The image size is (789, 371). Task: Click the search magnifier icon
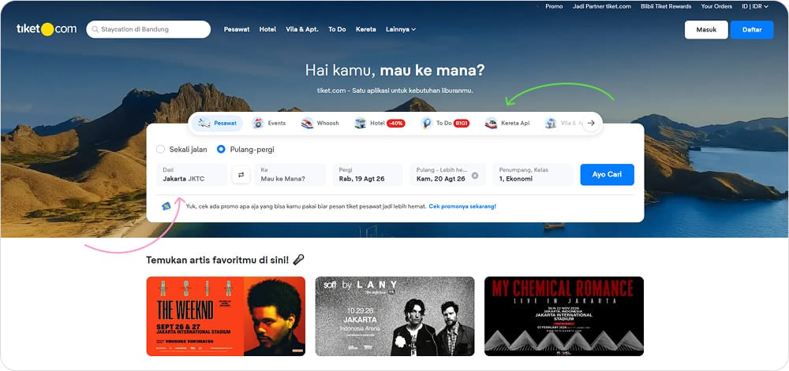tap(95, 30)
